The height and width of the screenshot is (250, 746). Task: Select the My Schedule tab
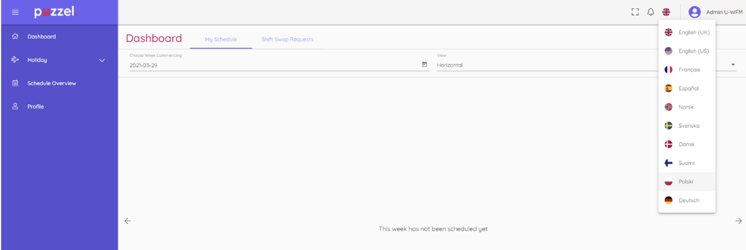(220, 39)
